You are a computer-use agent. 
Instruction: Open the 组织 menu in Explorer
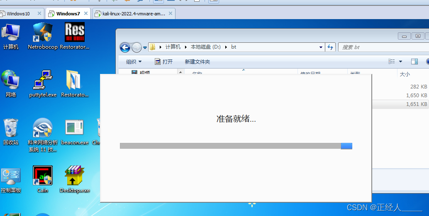point(134,61)
